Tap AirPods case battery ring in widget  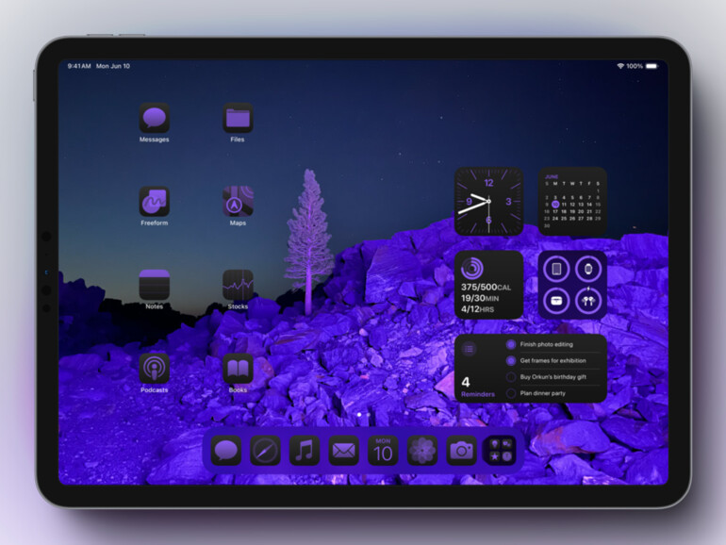[x=556, y=301]
